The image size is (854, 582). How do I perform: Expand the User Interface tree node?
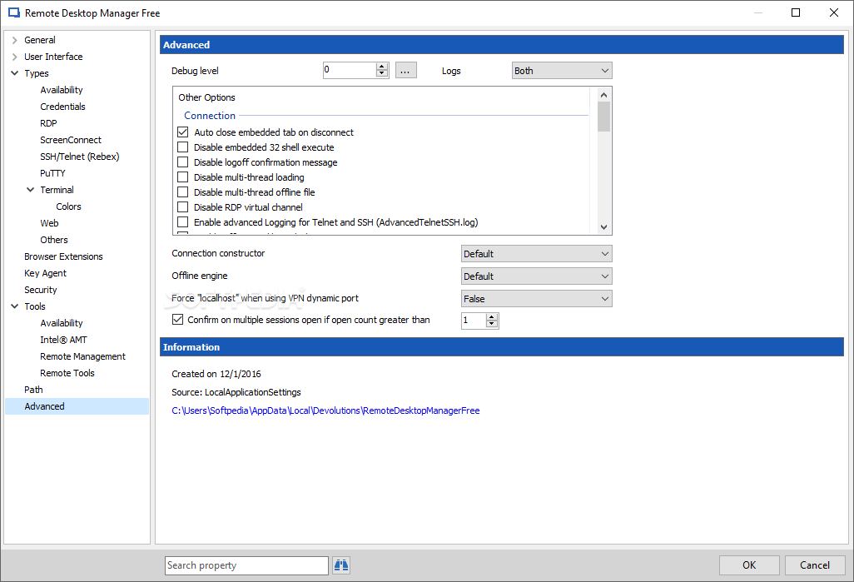click(x=15, y=57)
